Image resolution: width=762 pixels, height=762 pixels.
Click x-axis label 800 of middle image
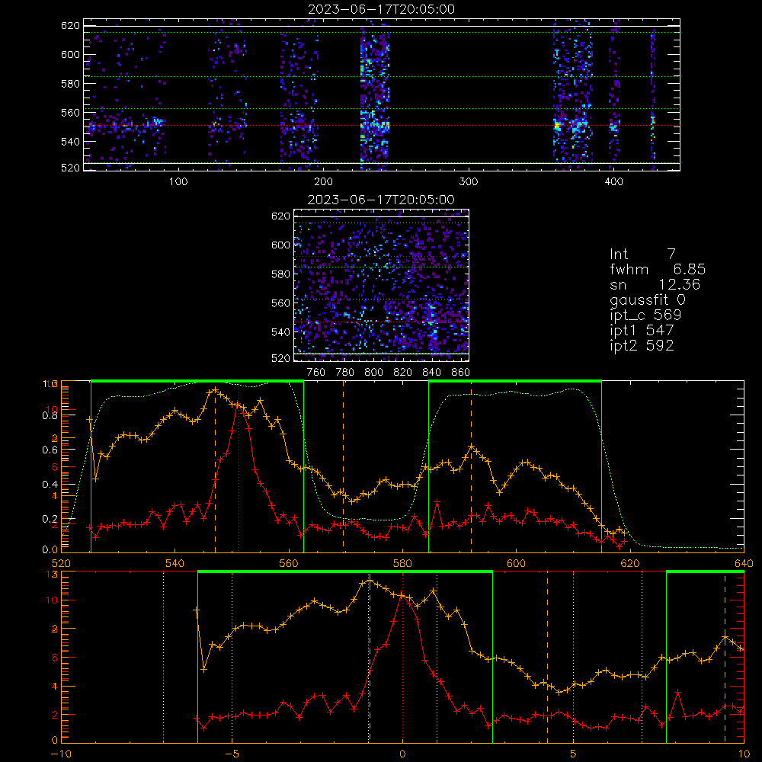[x=373, y=373]
